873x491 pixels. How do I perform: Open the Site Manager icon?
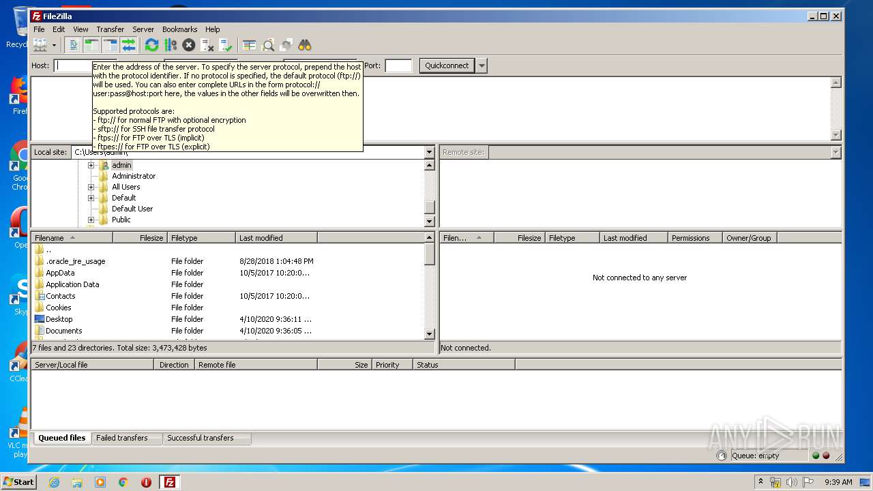click(40, 45)
